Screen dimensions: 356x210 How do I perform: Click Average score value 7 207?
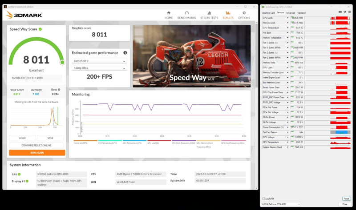pyautogui.click(x=36, y=94)
